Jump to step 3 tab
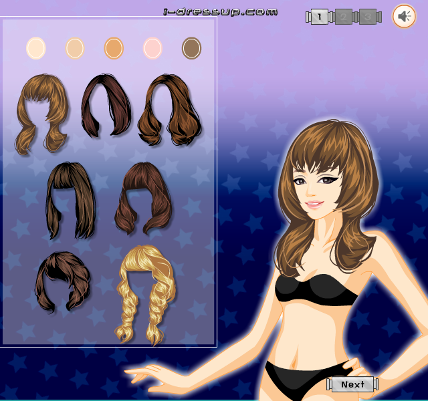428x401 pixels. click(x=367, y=17)
